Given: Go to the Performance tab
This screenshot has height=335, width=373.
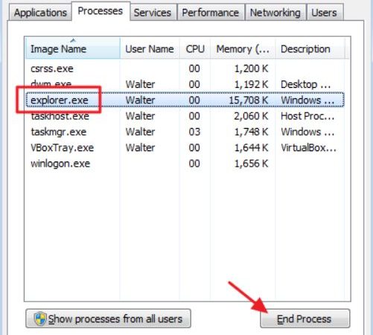Looking at the screenshot, I should [x=211, y=13].
